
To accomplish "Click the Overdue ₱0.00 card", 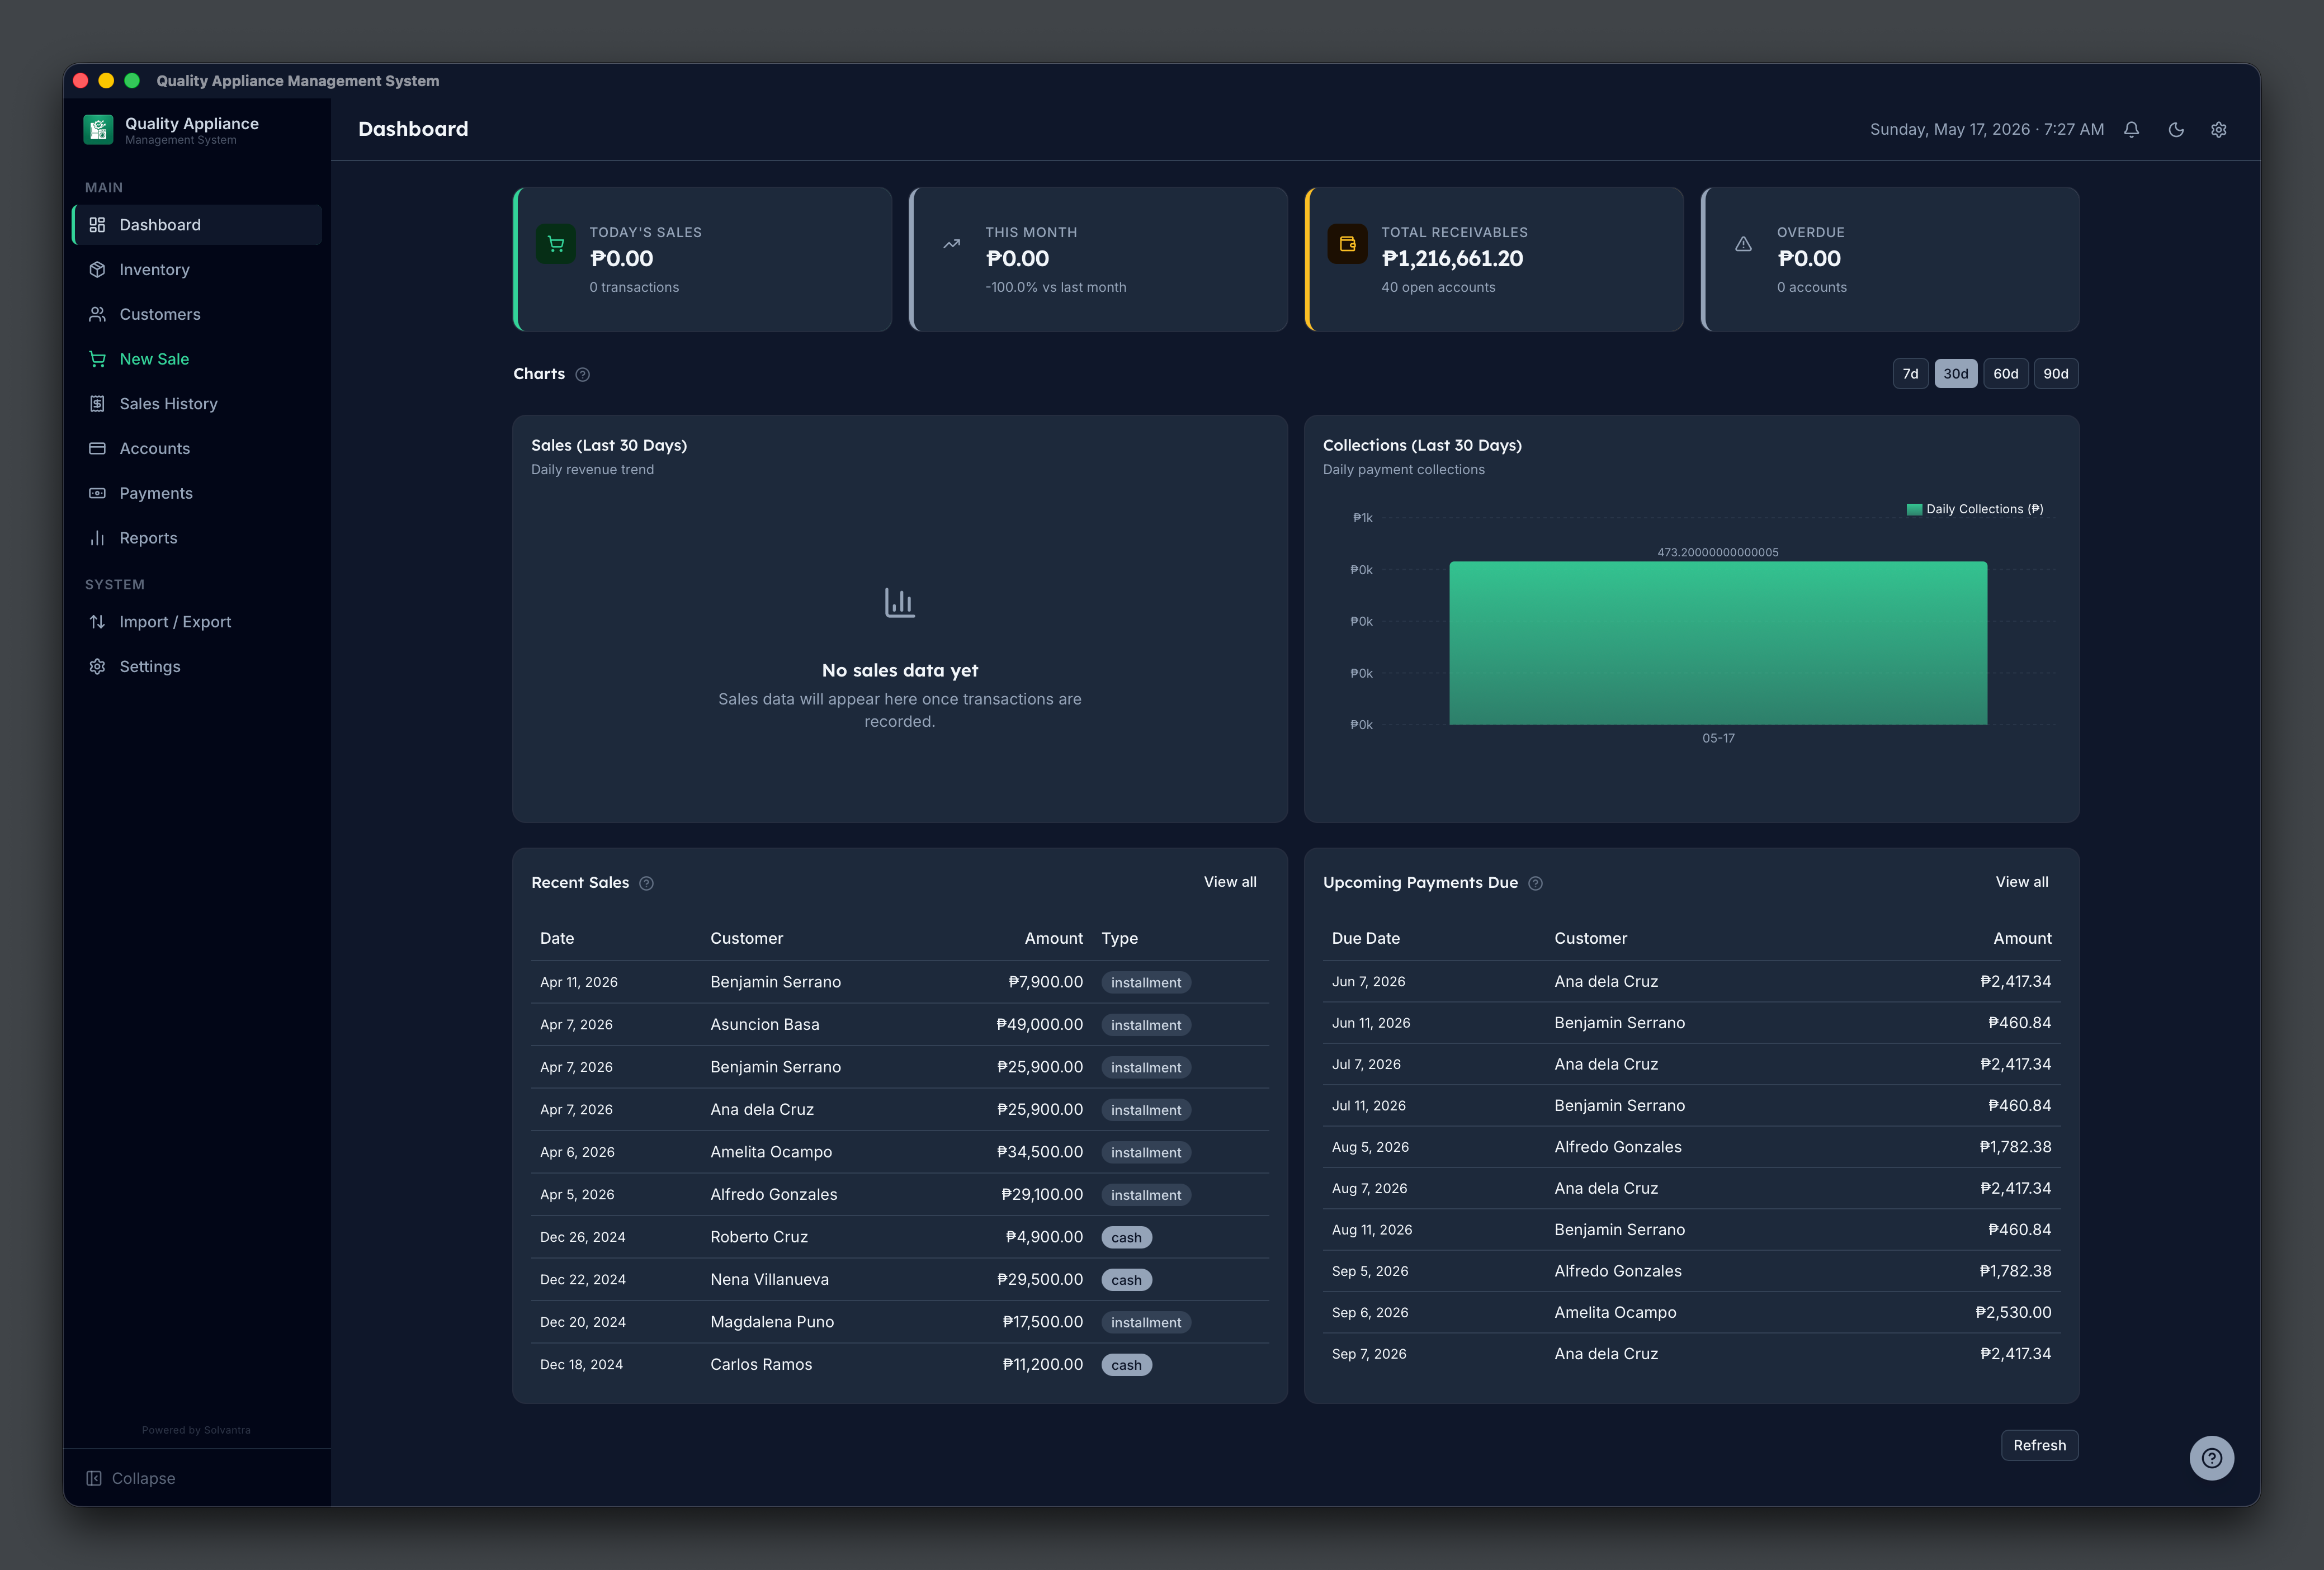I will tap(1890, 259).
